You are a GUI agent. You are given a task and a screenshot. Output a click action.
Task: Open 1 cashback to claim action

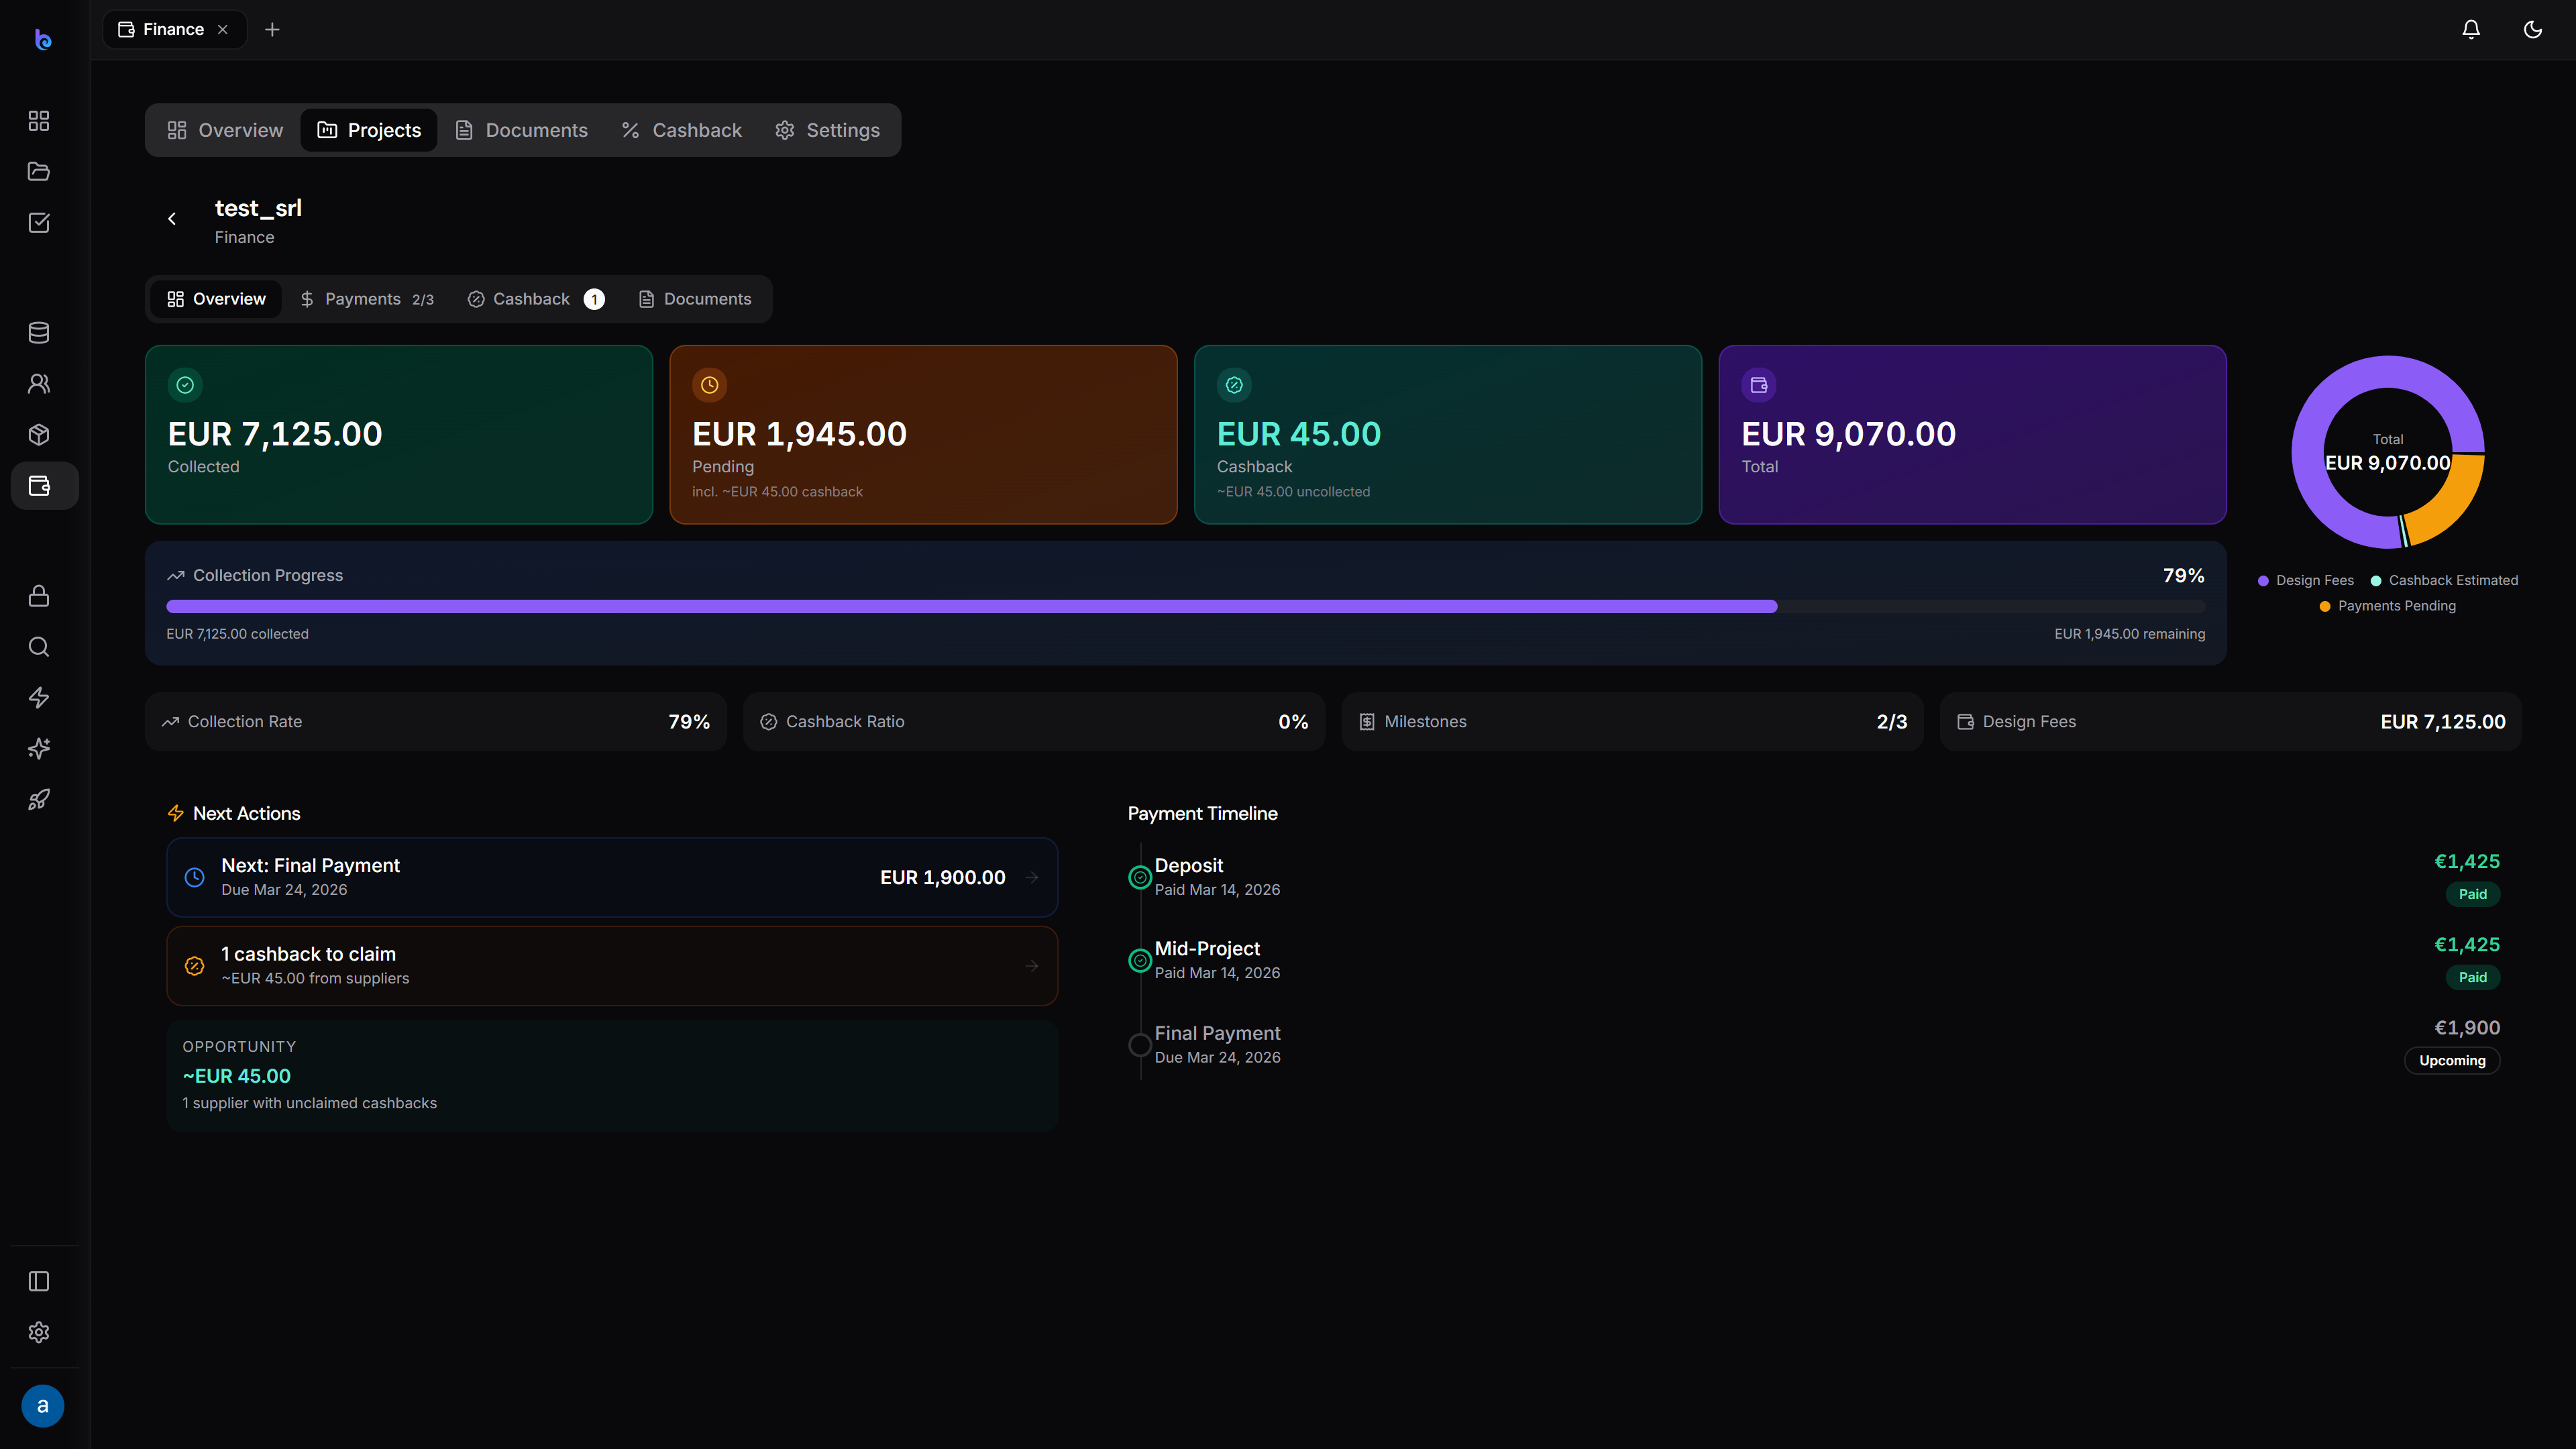612,966
